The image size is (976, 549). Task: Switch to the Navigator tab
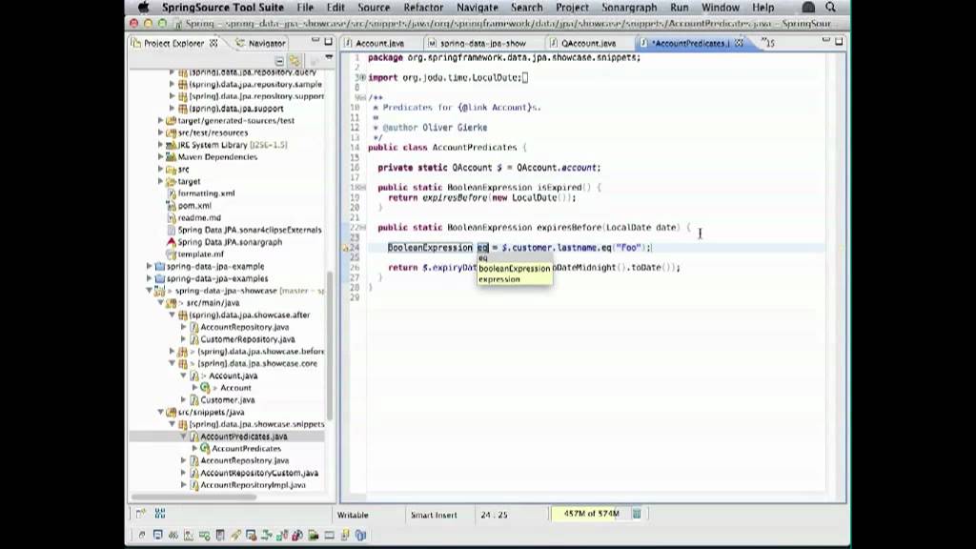(x=260, y=43)
